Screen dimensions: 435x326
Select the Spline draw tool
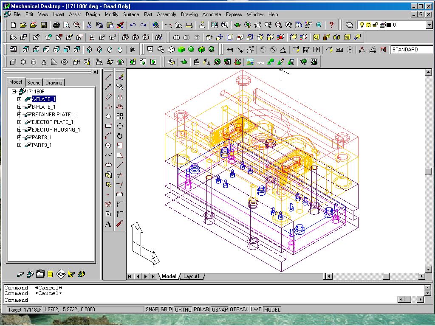(x=108, y=155)
